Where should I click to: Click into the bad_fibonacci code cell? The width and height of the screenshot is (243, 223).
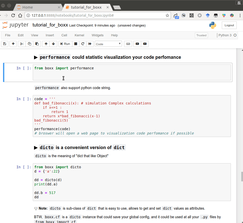[132, 116]
